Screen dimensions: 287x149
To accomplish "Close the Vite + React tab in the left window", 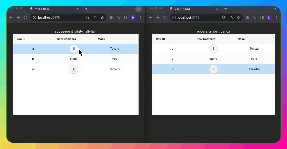I will click(78, 9).
